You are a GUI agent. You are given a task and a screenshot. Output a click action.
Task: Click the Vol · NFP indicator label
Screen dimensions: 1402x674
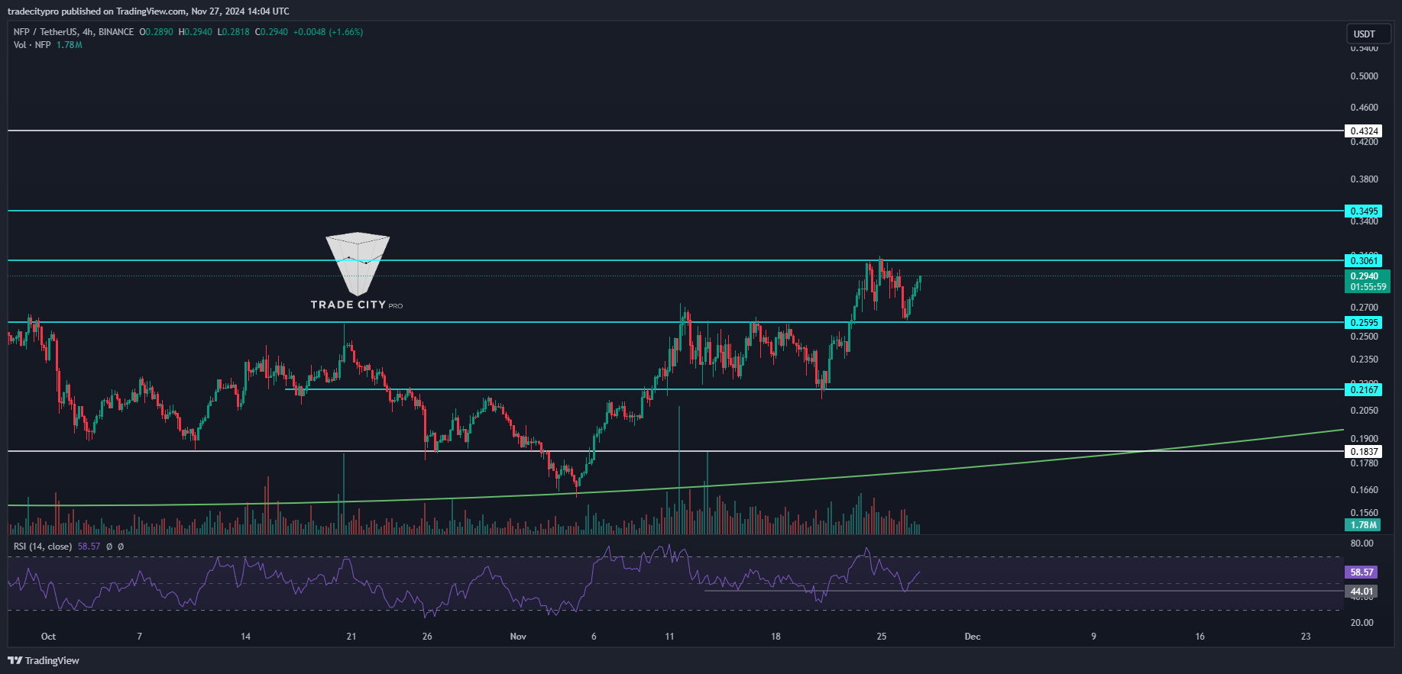point(32,45)
